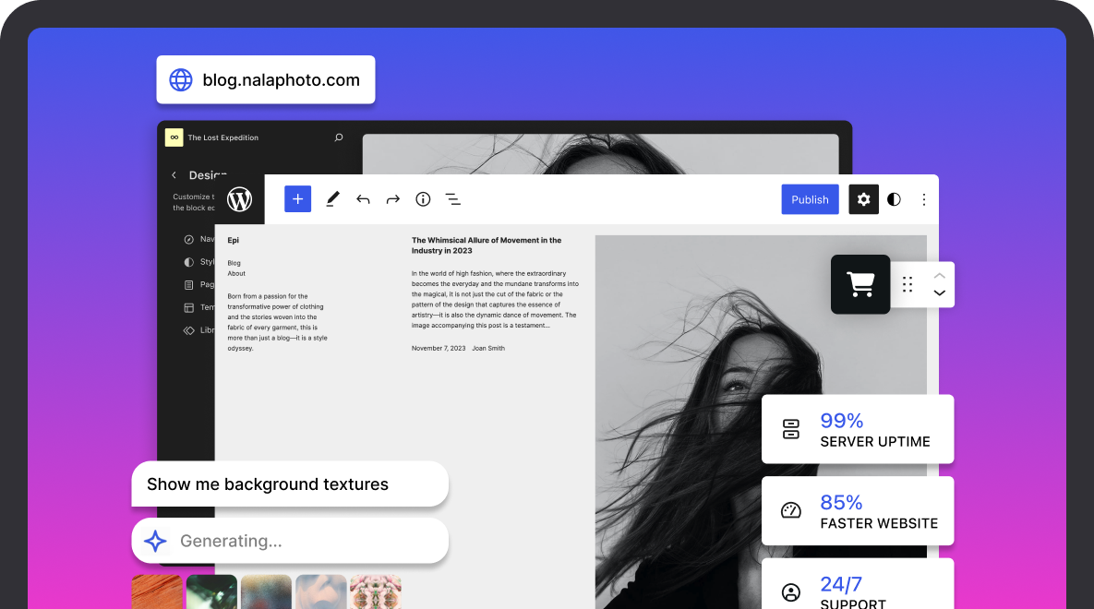
Task: Open the document details info icon
Action: [x=423, y=199]
